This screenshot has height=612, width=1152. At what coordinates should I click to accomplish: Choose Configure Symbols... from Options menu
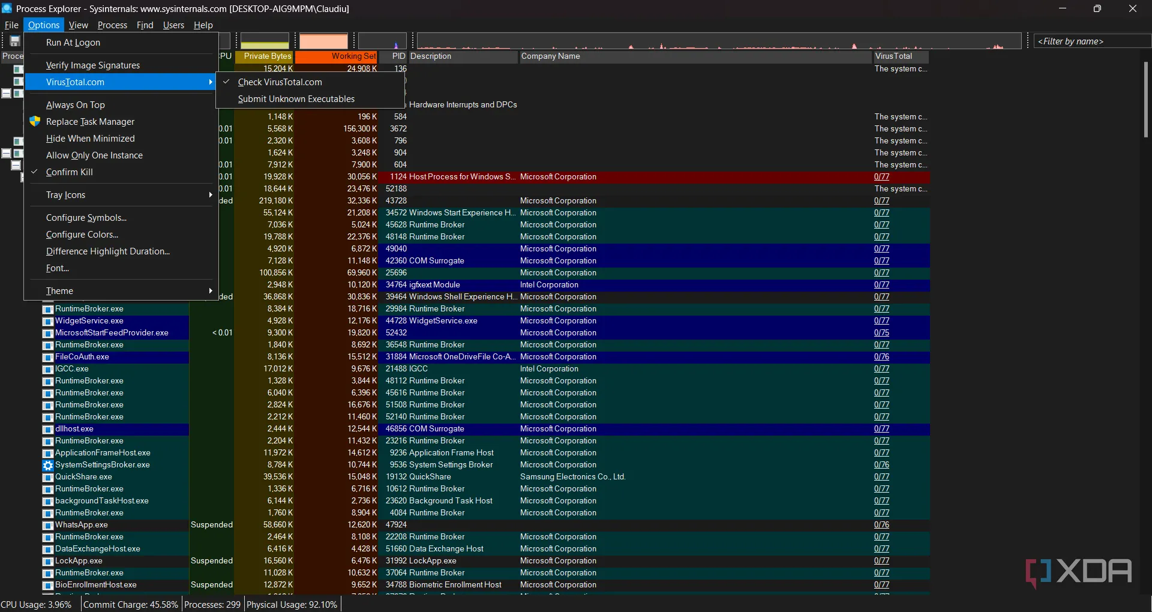(121, 218)
